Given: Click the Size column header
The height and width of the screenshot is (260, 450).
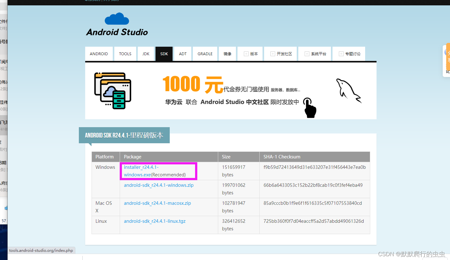Looking at the screenshot, I should [x=238, y=157].
